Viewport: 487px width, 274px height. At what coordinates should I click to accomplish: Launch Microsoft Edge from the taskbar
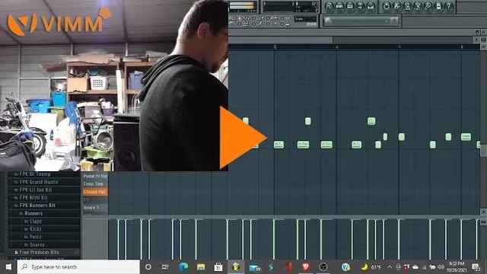tap(183, 267)
